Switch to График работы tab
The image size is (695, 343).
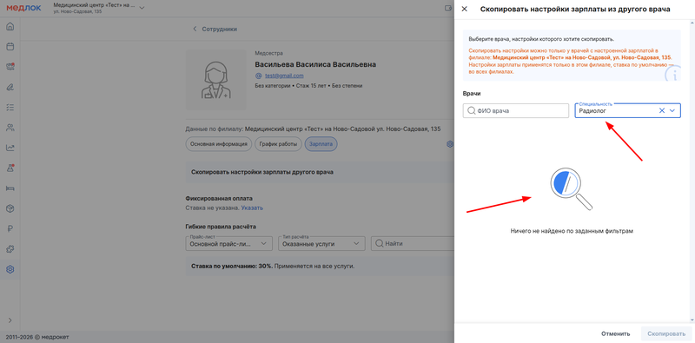click(x=278, y=144)
